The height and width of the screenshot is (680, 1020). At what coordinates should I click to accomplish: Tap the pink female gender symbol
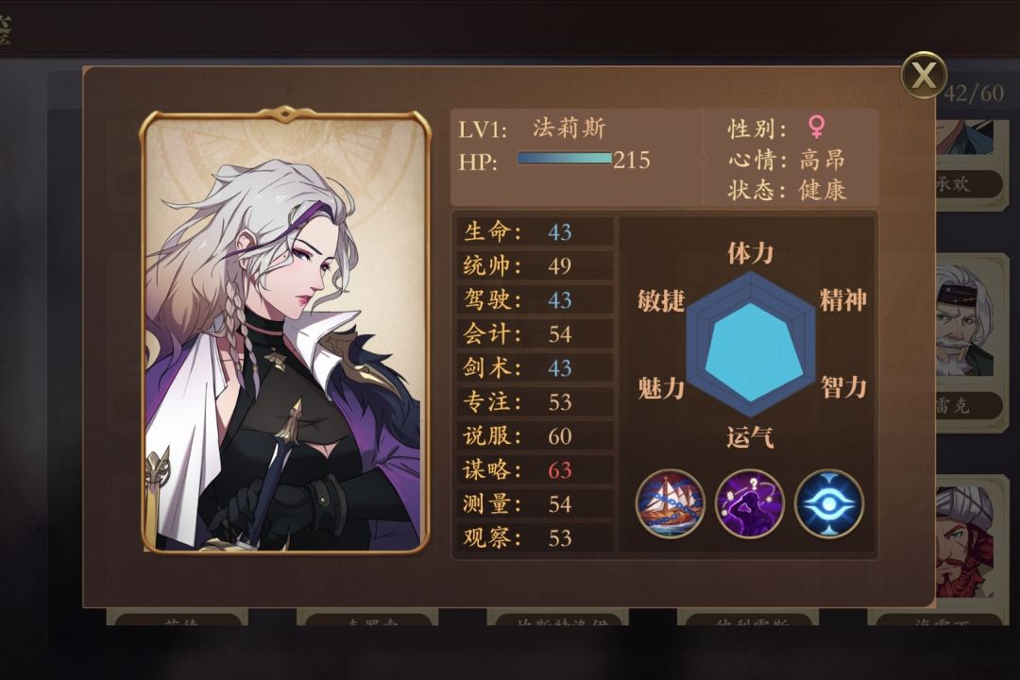click(816, 127)
